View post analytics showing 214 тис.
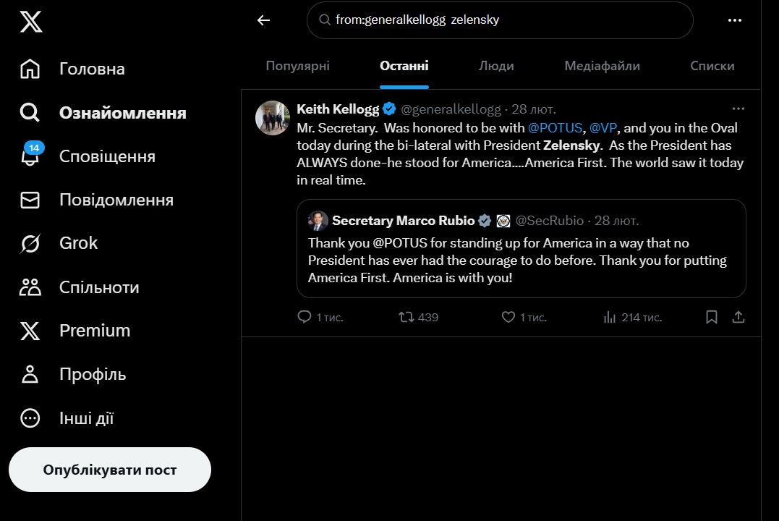The width and height of the screenshot is (779, 521). [x=632, y=317]
